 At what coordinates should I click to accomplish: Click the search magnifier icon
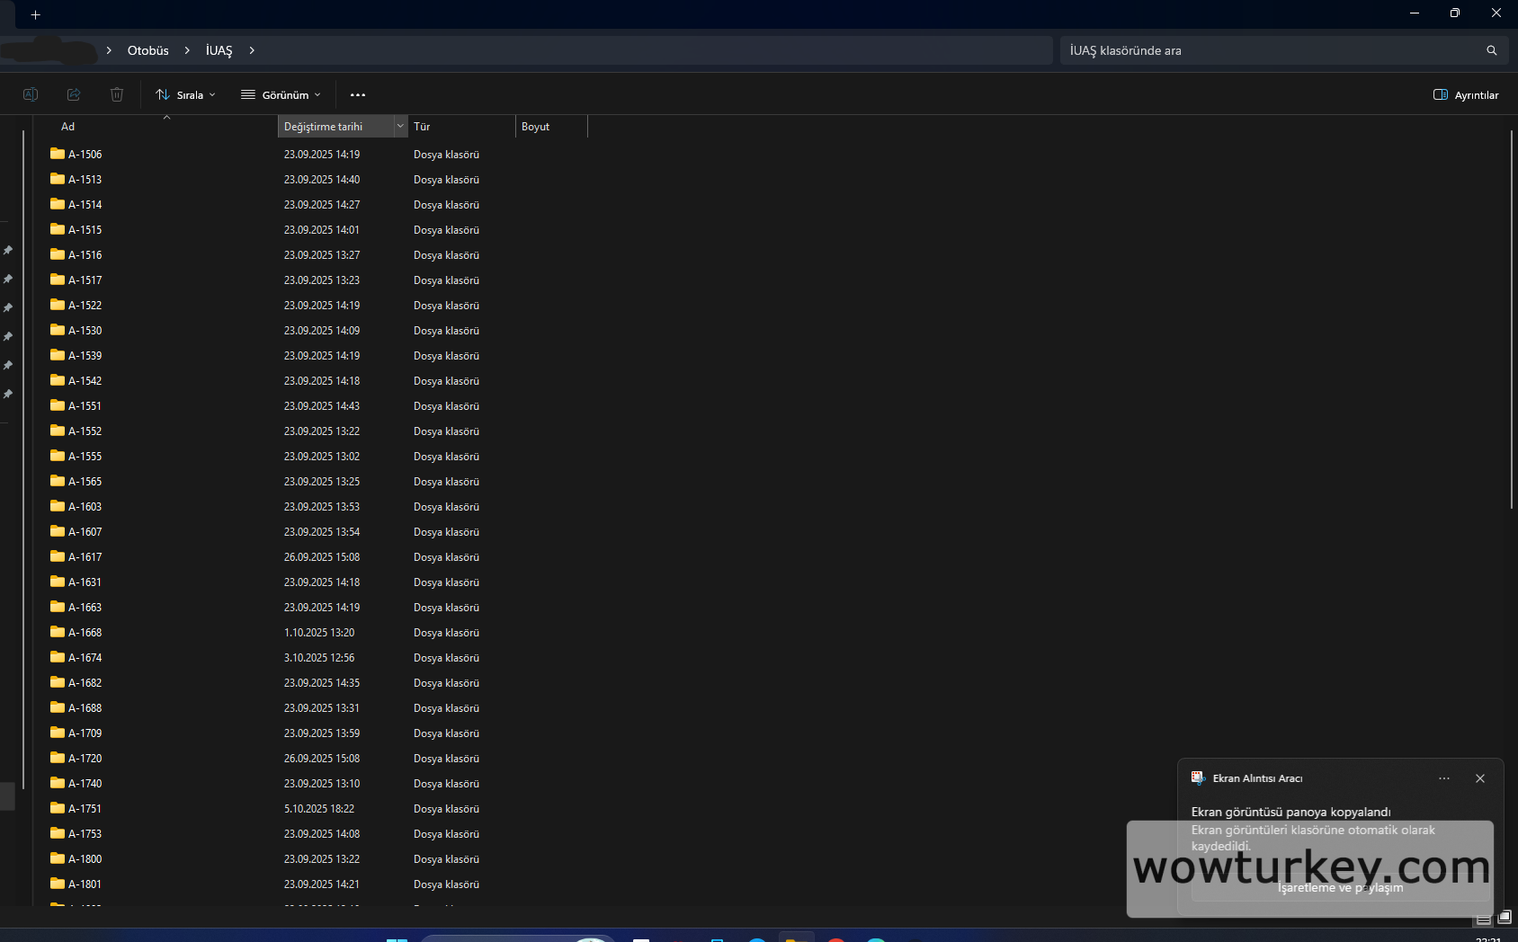point(1491,50)
